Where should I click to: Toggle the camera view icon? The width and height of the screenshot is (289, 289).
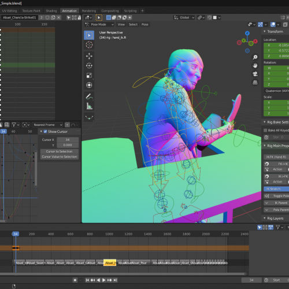coord(255,74)
